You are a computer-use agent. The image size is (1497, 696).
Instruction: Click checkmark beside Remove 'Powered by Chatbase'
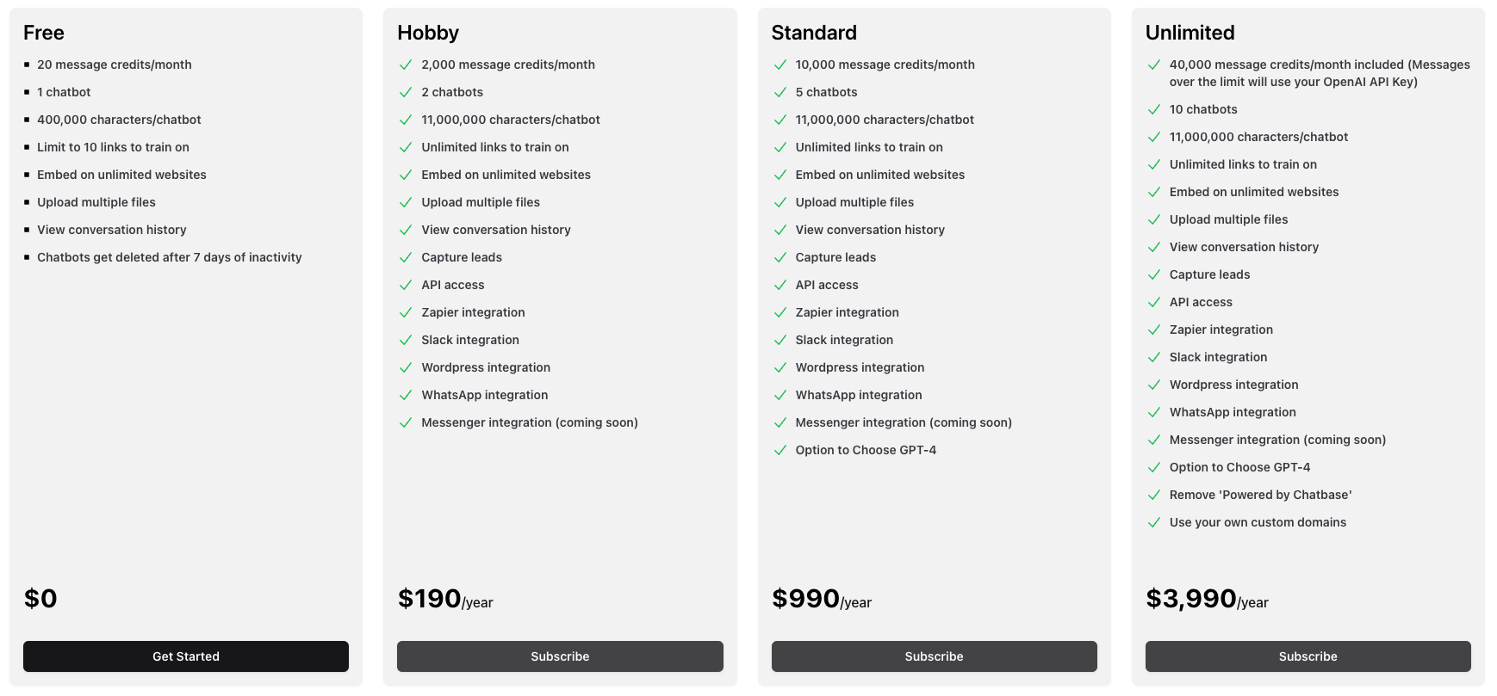tap(1154, 495)
